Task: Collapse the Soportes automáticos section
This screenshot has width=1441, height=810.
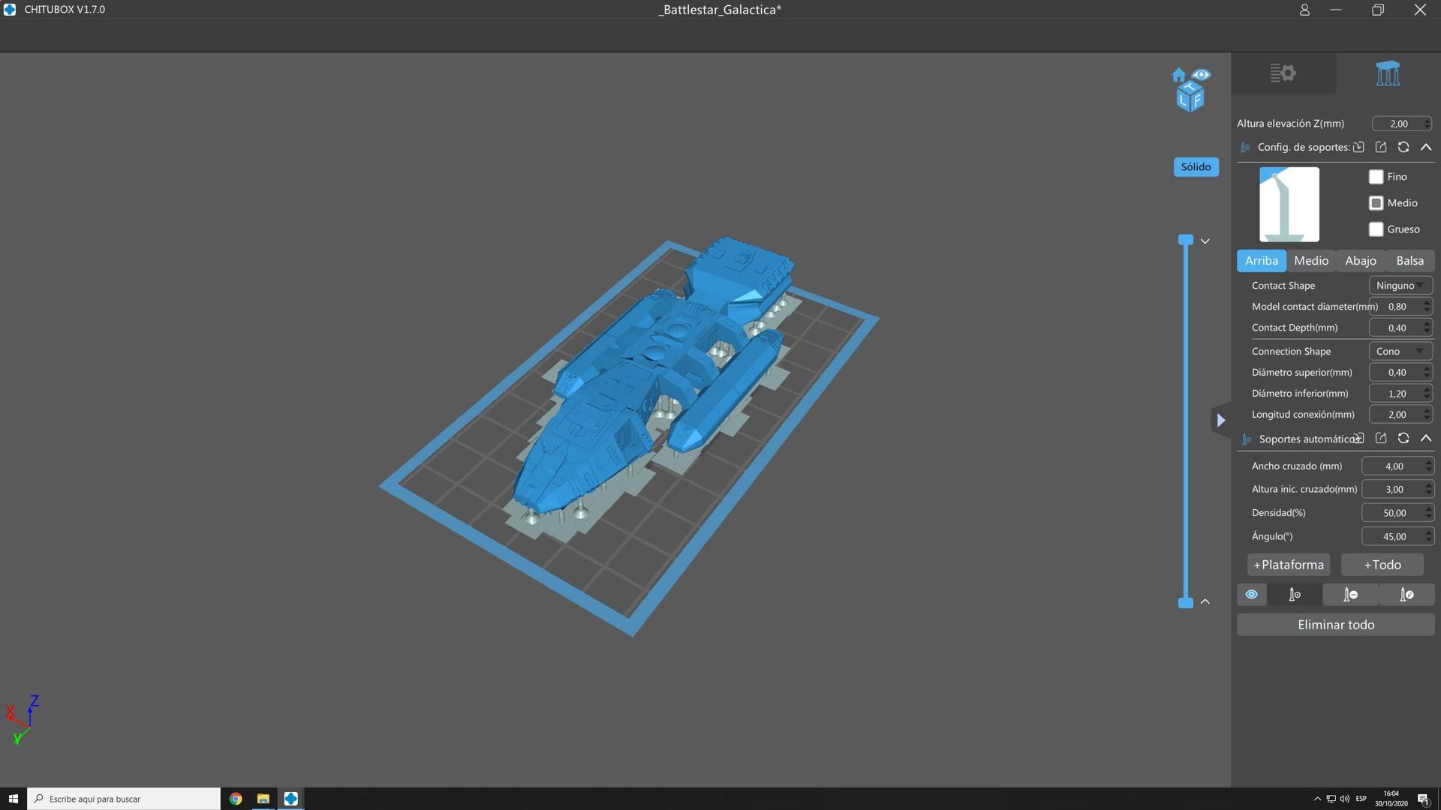Action: pyautogui.click(x=1426, y=439)
